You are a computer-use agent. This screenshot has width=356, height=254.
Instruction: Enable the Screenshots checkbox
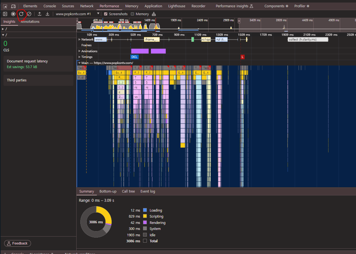coord(106,14)
